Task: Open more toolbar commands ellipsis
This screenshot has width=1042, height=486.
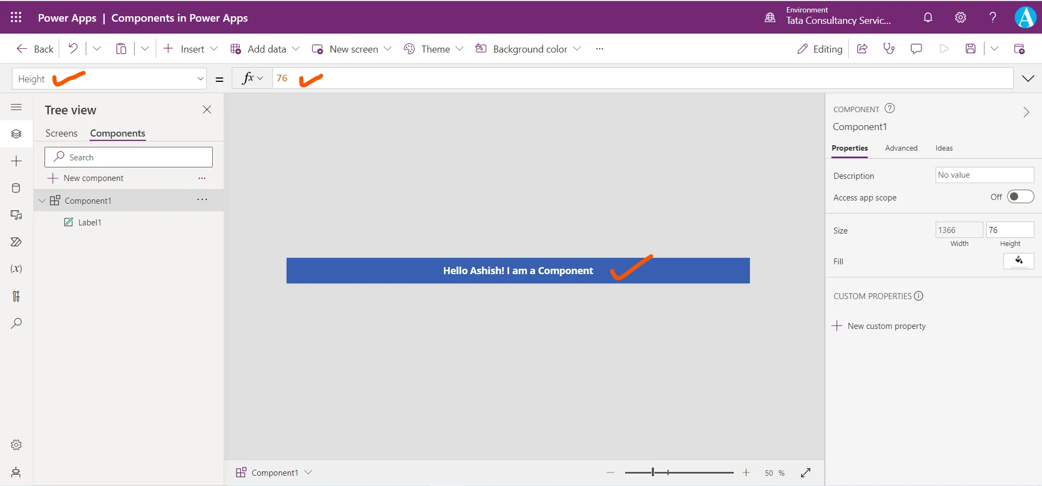Action: point(599,49)
